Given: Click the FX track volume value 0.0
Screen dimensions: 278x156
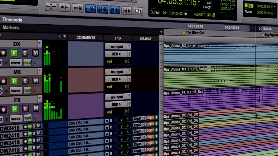Looking at the screenshot, I should [x=127, y=111].
